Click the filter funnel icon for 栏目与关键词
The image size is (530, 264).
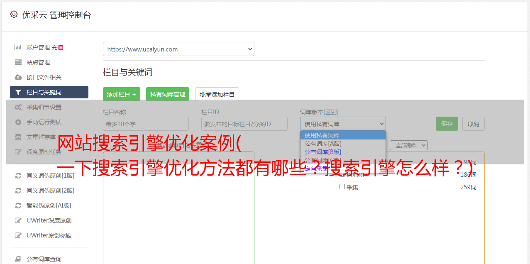[18, 92]
